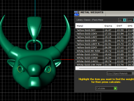134x101 pixels.
Task: Select the Yellow Gold:14KY row
Action: pos(105,37)
